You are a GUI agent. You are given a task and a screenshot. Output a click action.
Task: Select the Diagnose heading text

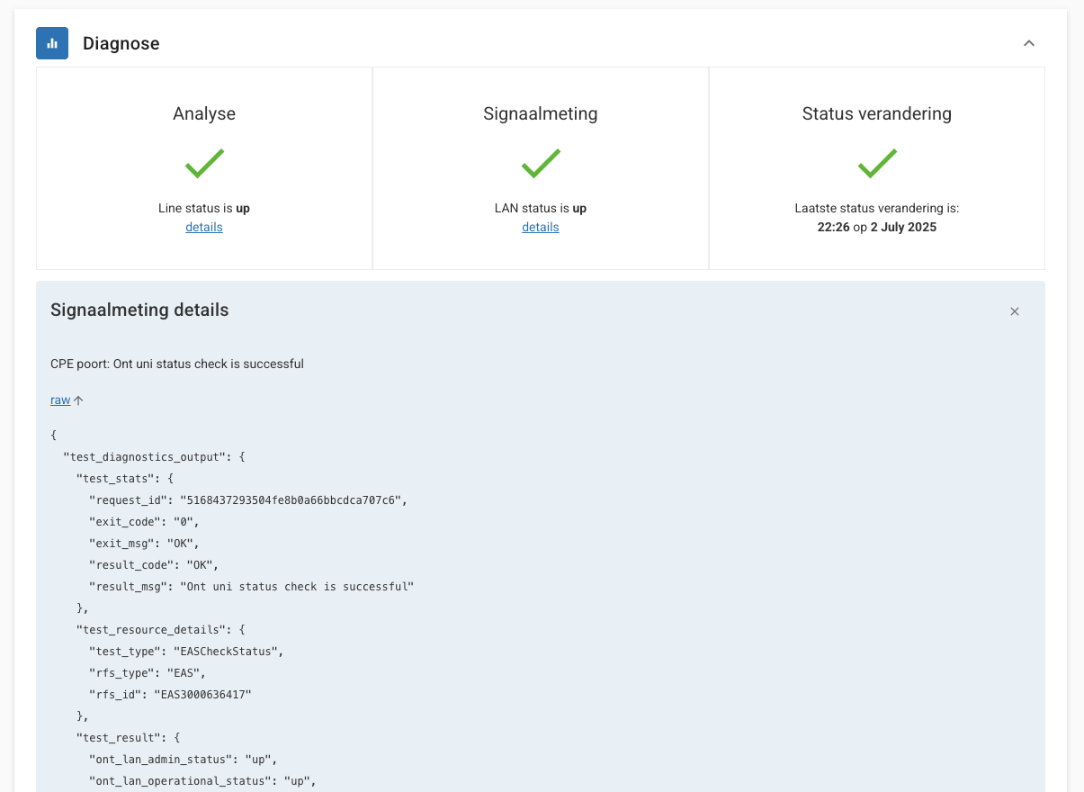[121, 43]
